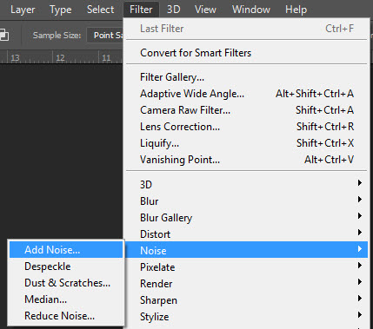The height and width of the screenshot is (329, 373).
Task: Expand the Distort submenu arrow
Action: point(360,233)
